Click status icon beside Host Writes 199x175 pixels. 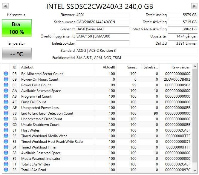click(x=6, y=130)
